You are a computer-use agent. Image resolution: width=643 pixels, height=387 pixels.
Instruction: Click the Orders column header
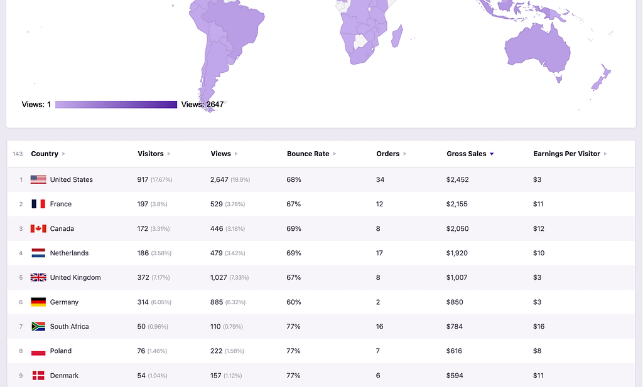pyautogui.click(x=388, y=154)
